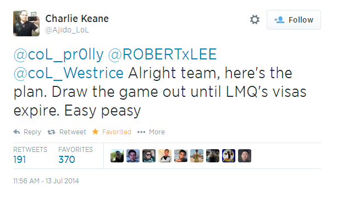Open the tweet timestamp 13 Jul 2014
This screenshot has height=202, width=337.
(46, 181)
